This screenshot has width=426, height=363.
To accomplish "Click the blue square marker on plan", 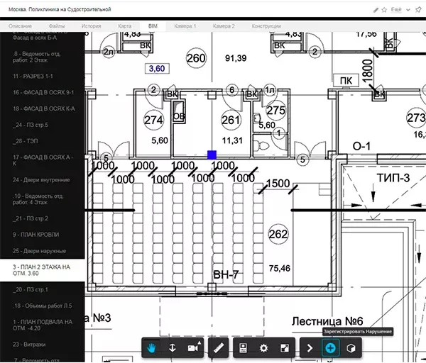I will [x=212, y=154].
